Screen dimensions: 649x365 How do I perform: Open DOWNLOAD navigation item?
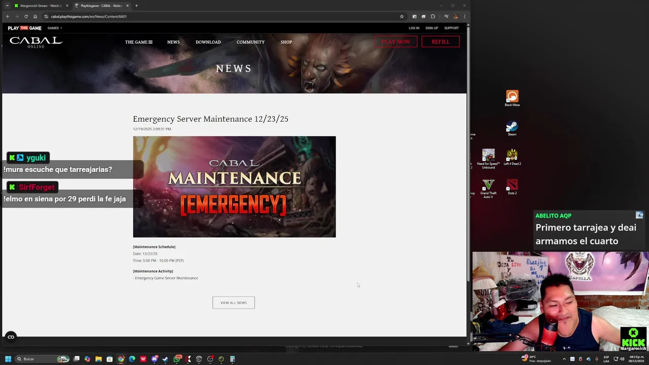click(x=208, y=42)
